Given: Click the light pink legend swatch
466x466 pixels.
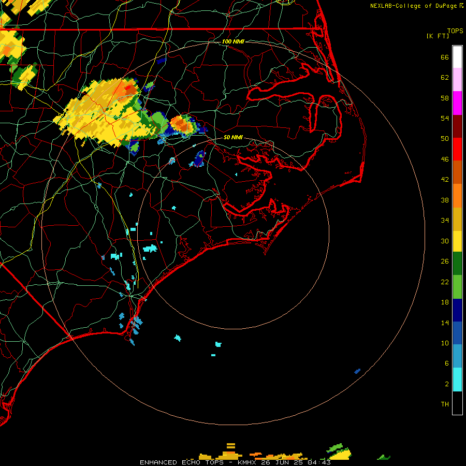Looking at the screenshot, I should pos(457,79).
